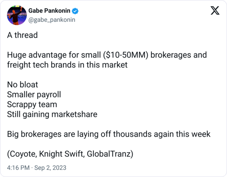The image size is (227, 177).
Task: Click the 'freight tech brands' line
Action: point(67,65)
